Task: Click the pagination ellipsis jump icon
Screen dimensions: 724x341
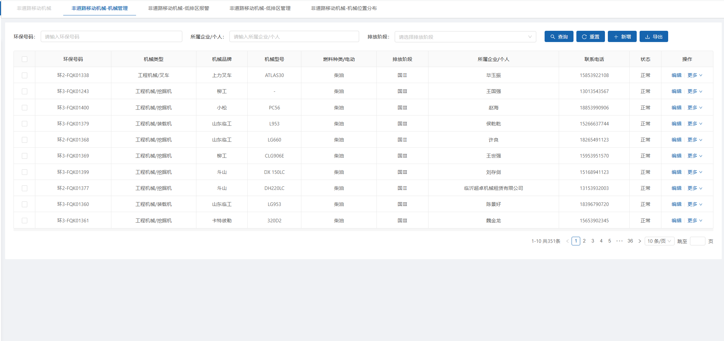Action: click(x=619, y=241)
